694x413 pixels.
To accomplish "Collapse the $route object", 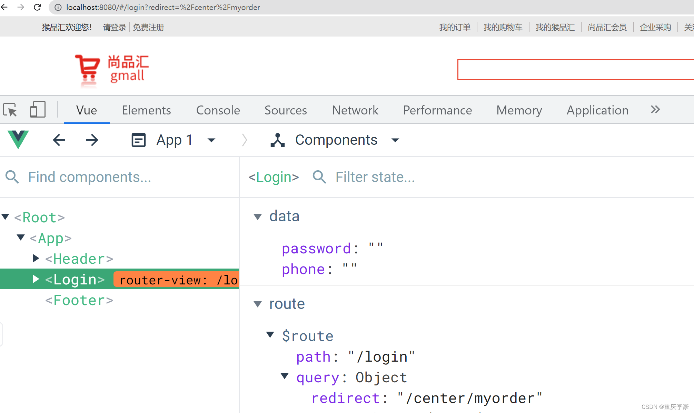I will [x=270, y=334].
